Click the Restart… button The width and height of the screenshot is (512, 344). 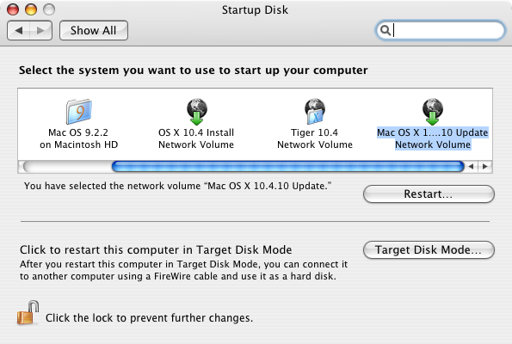point(429,193)
